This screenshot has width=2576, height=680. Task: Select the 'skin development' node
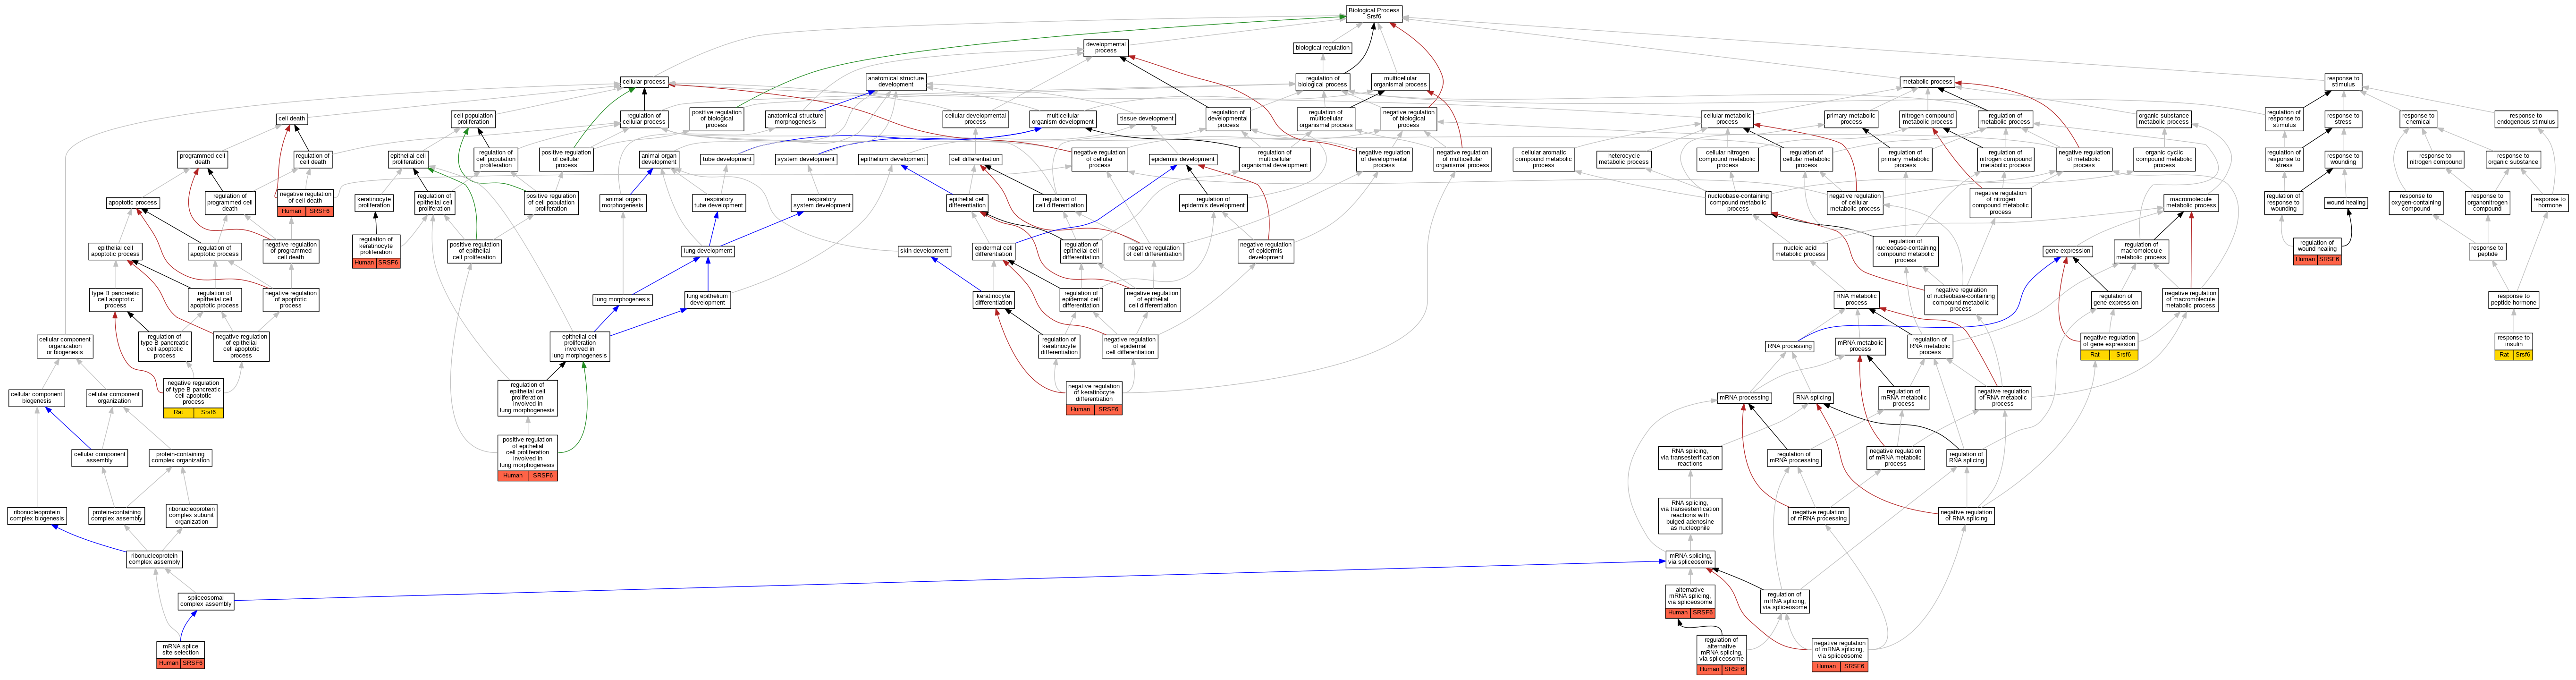[x=924, y=251]
